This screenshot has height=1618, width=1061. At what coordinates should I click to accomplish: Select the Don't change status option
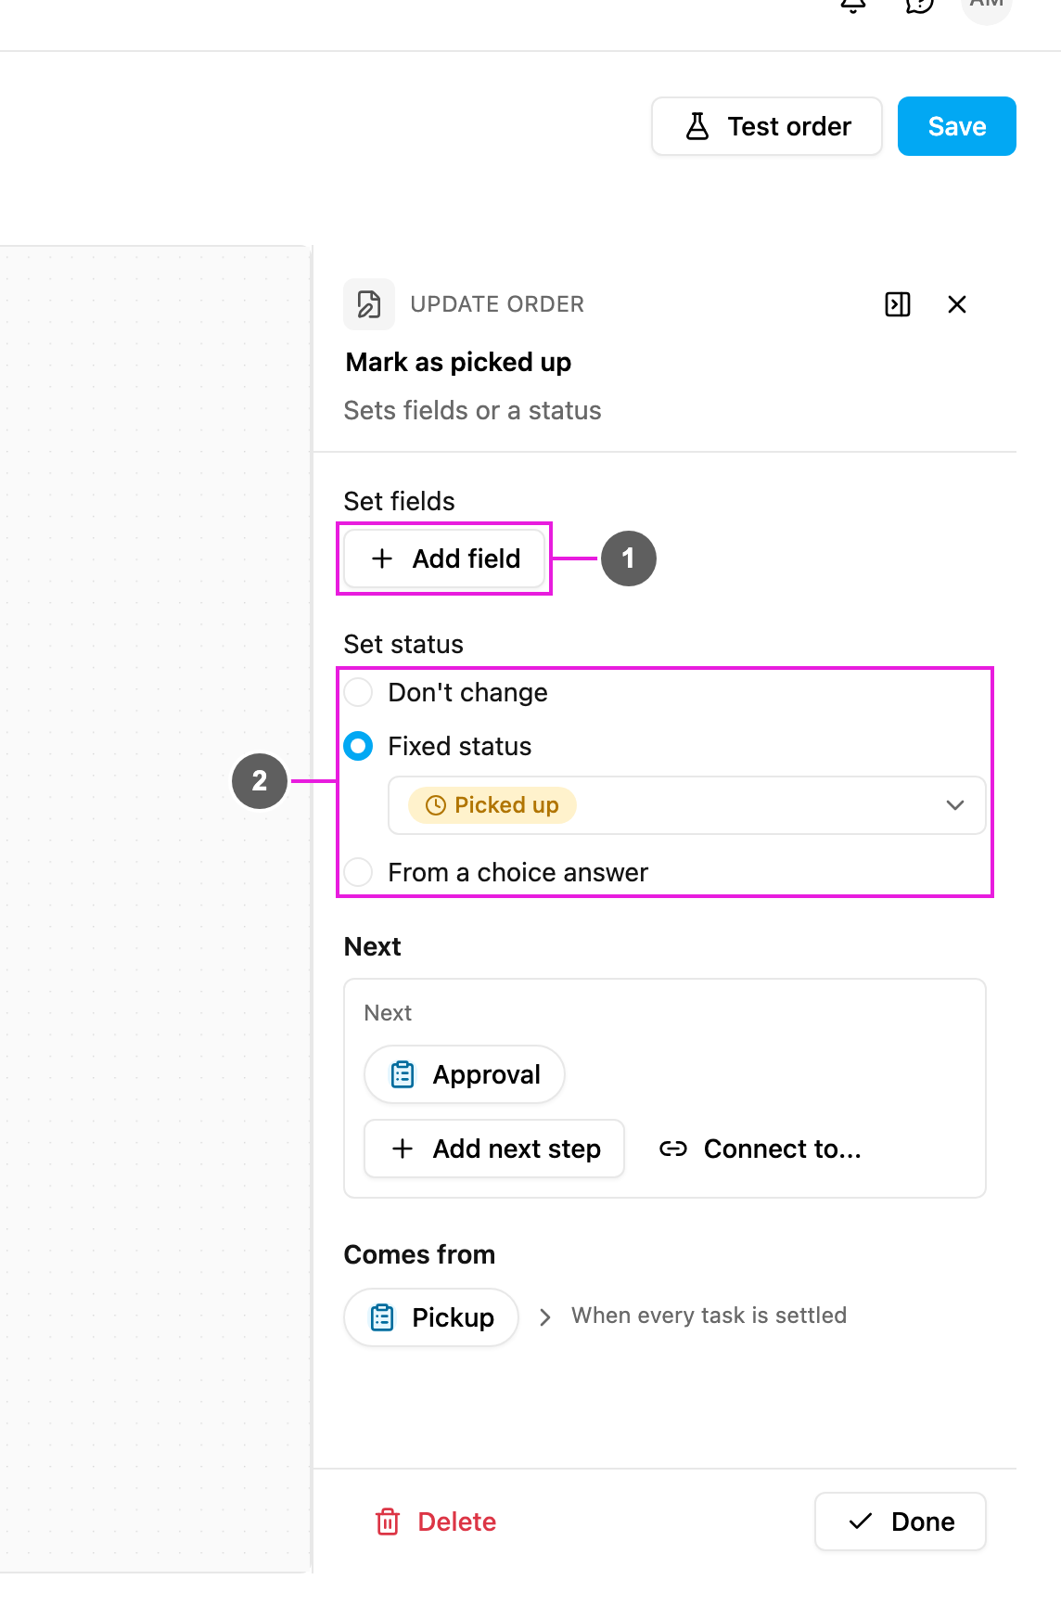pyautogui.click(x=358, y=692)
